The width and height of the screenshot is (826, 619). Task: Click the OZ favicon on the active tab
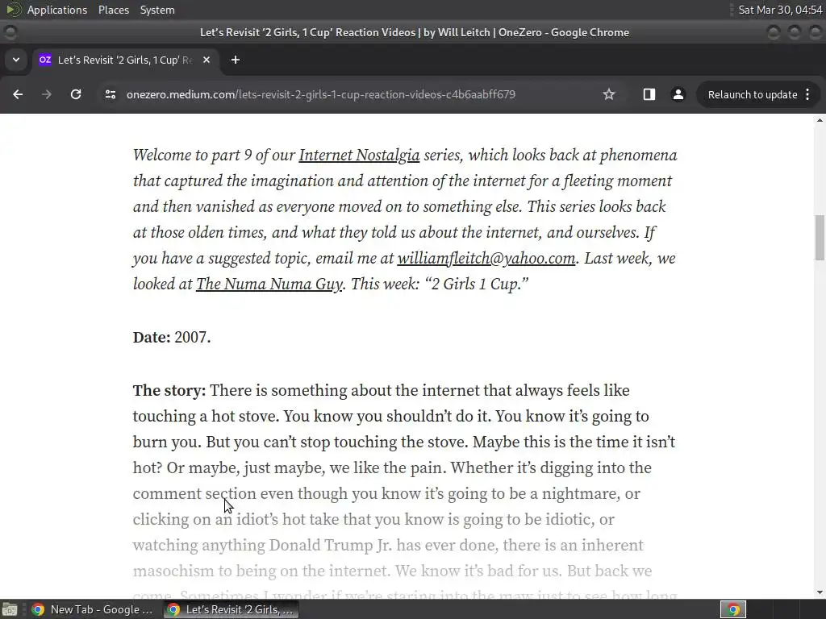pyautogui.click(x=45, y=60)
